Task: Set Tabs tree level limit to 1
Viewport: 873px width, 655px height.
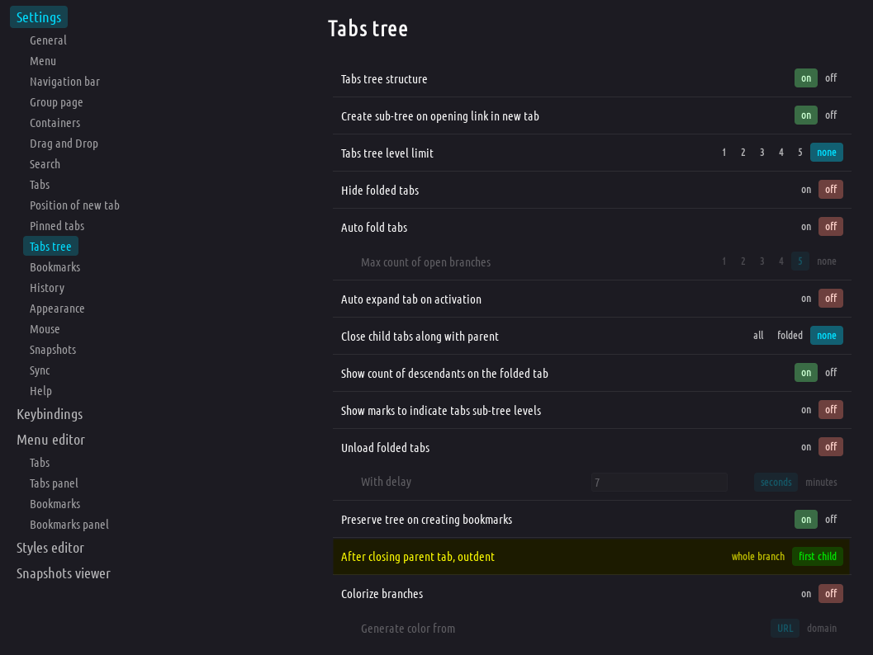Action: [724, 153]
